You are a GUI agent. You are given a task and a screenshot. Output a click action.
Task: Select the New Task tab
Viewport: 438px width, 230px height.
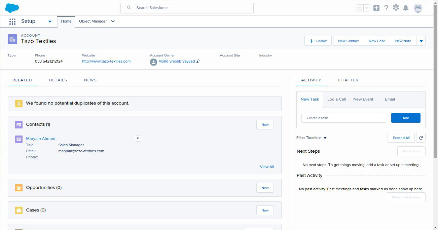[310, 99]
